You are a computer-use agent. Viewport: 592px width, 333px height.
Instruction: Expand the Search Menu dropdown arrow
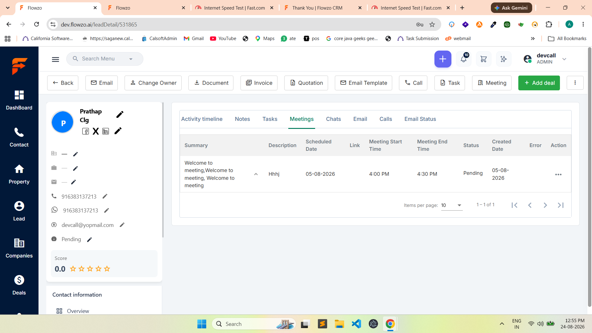[x=131, y=59]
